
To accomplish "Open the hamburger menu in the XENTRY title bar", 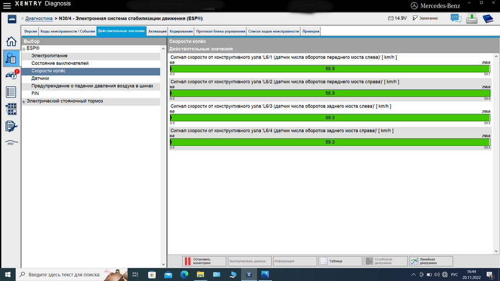I will [x=7, y=5].
